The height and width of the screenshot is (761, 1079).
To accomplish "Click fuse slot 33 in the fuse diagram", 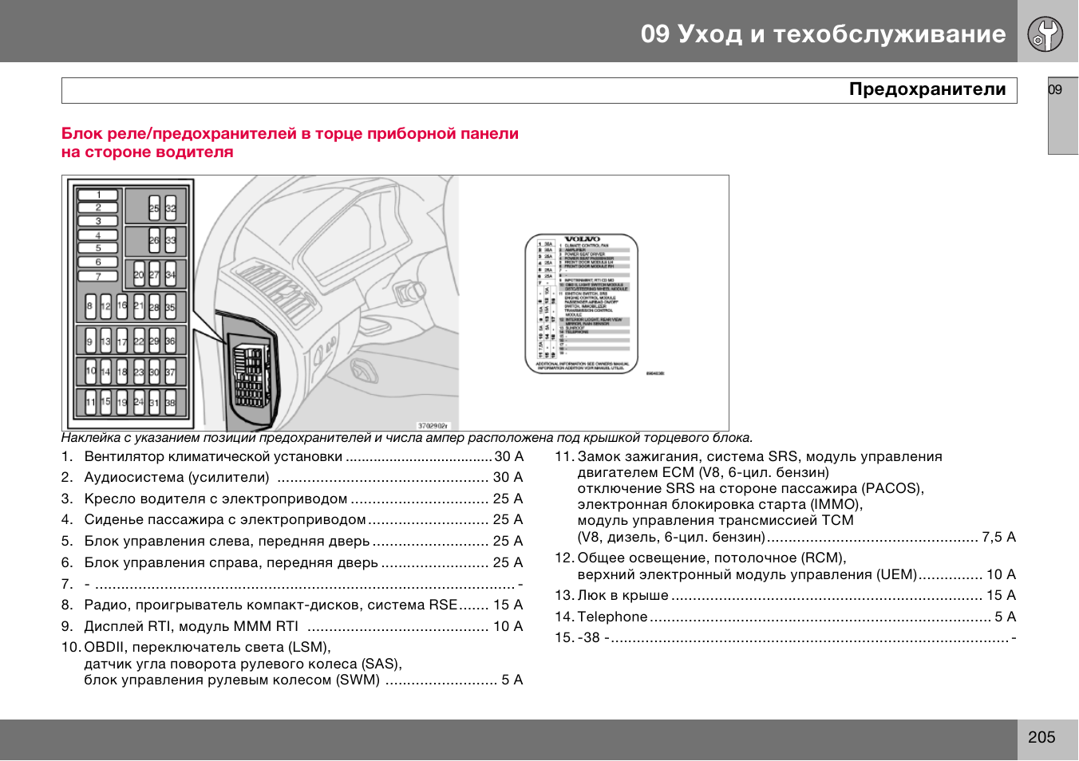I will point(171,240).
